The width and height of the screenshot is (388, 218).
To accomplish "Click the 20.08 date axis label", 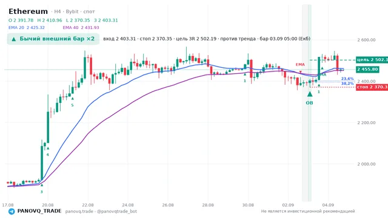I will click(x=48, y=205).
